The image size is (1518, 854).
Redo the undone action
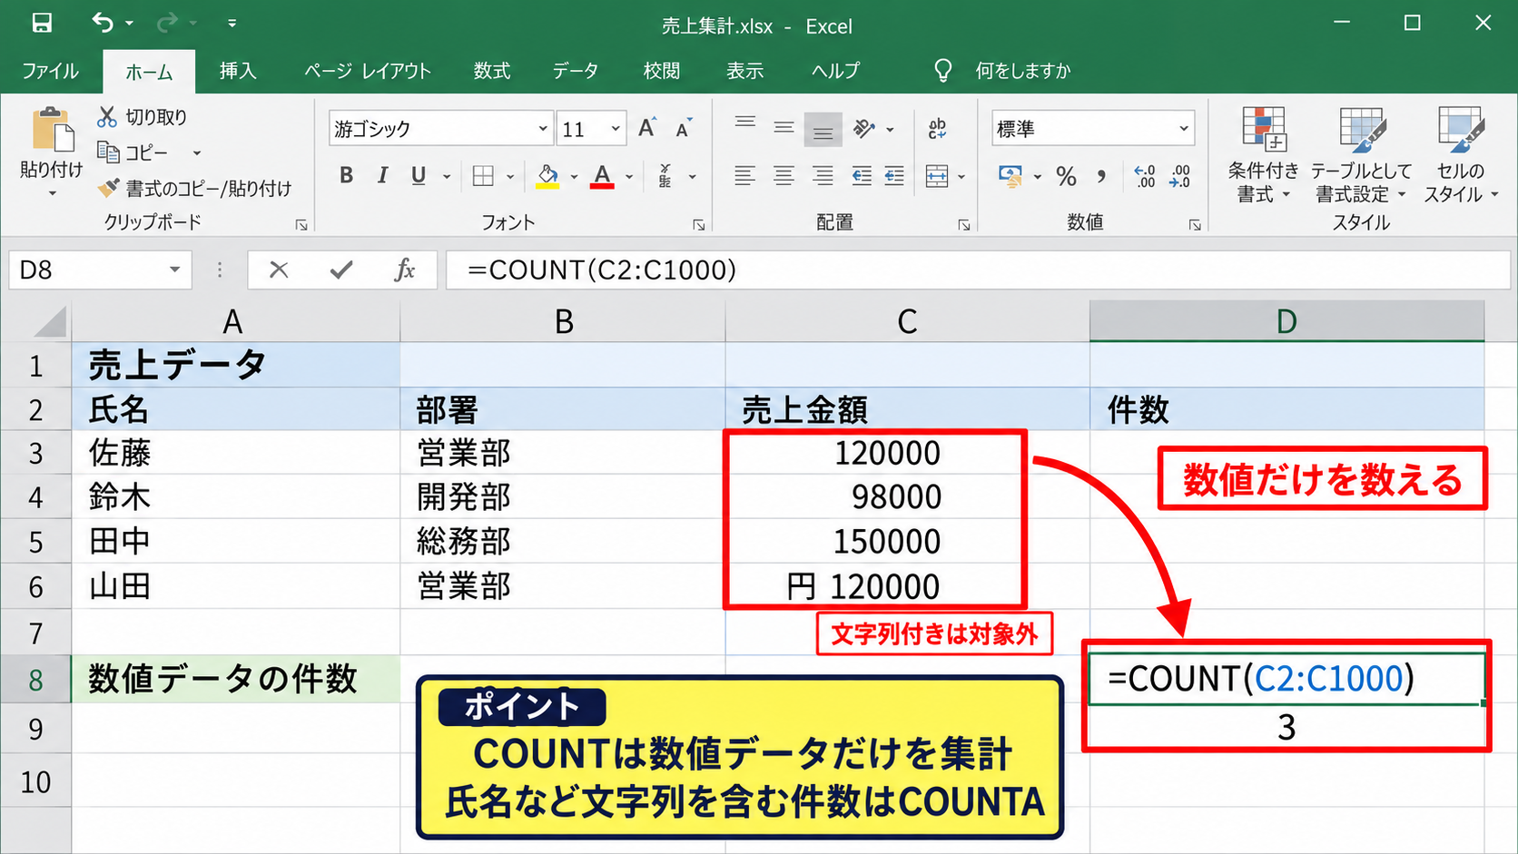(168, 23)
